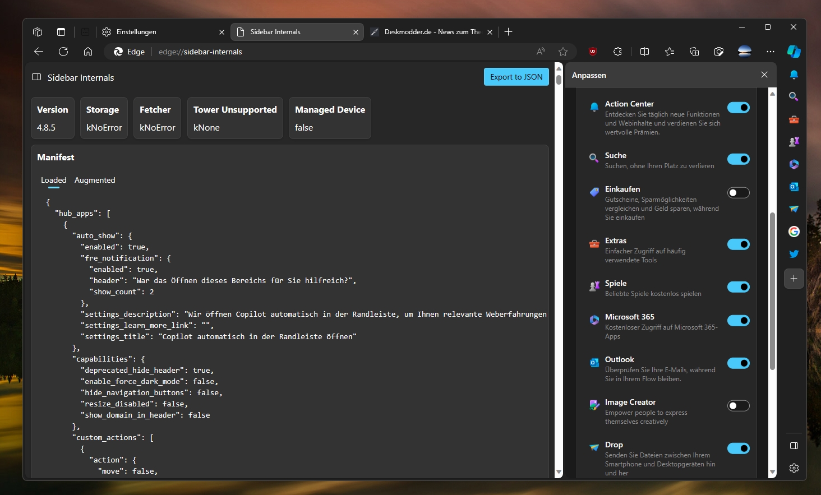Open the Search icon in sidebar
Screen dimensions: 821x495
point(794,97)
